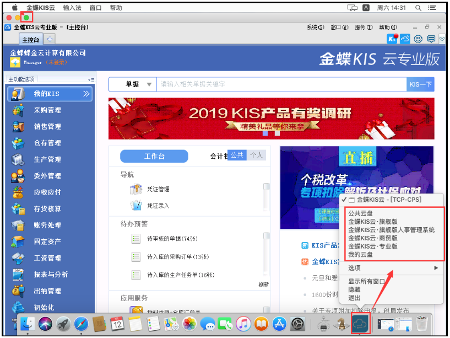Open the 系统(S) menu
This screenshot has width=450, height=338.
pyautogui.click(x=315, y=28)
